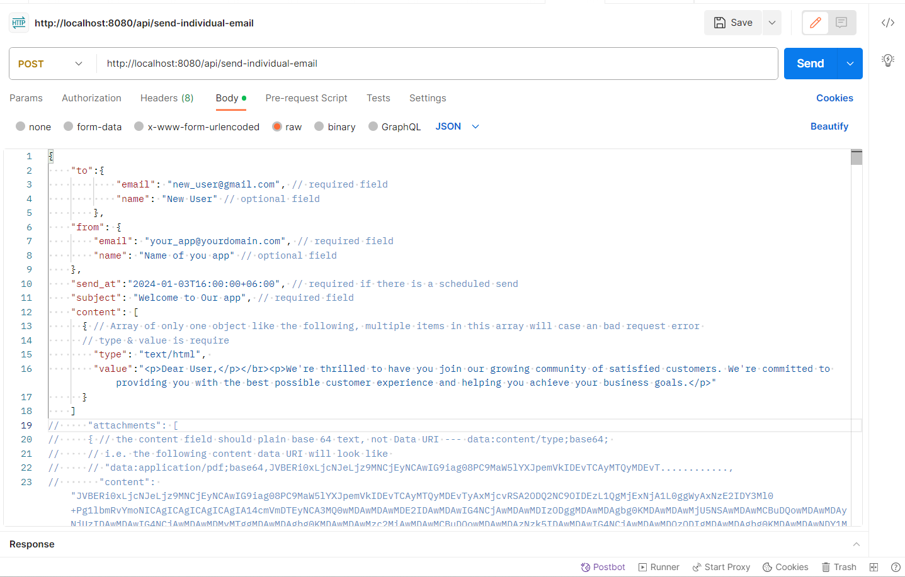Open the Send button arrow dropdown

click(x=850, y=64)
